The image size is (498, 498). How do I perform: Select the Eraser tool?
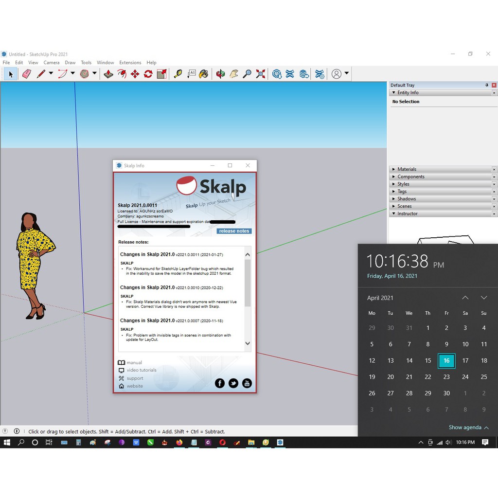click(27, 73)
